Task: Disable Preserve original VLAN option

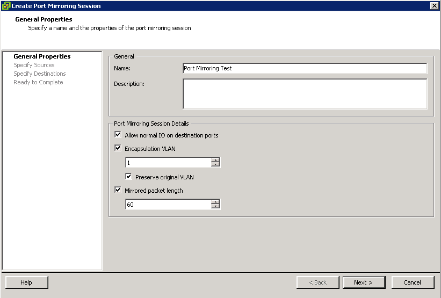Action: pyautogui.click(x=128, y=177)
